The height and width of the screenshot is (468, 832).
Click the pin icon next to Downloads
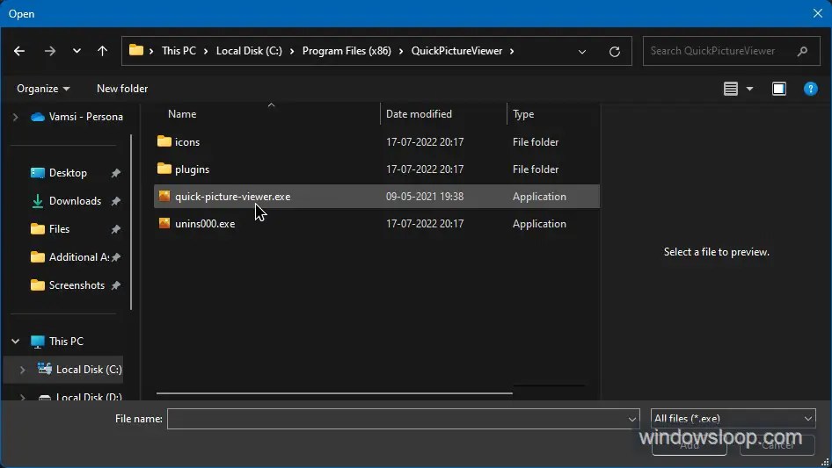[116, 201]
